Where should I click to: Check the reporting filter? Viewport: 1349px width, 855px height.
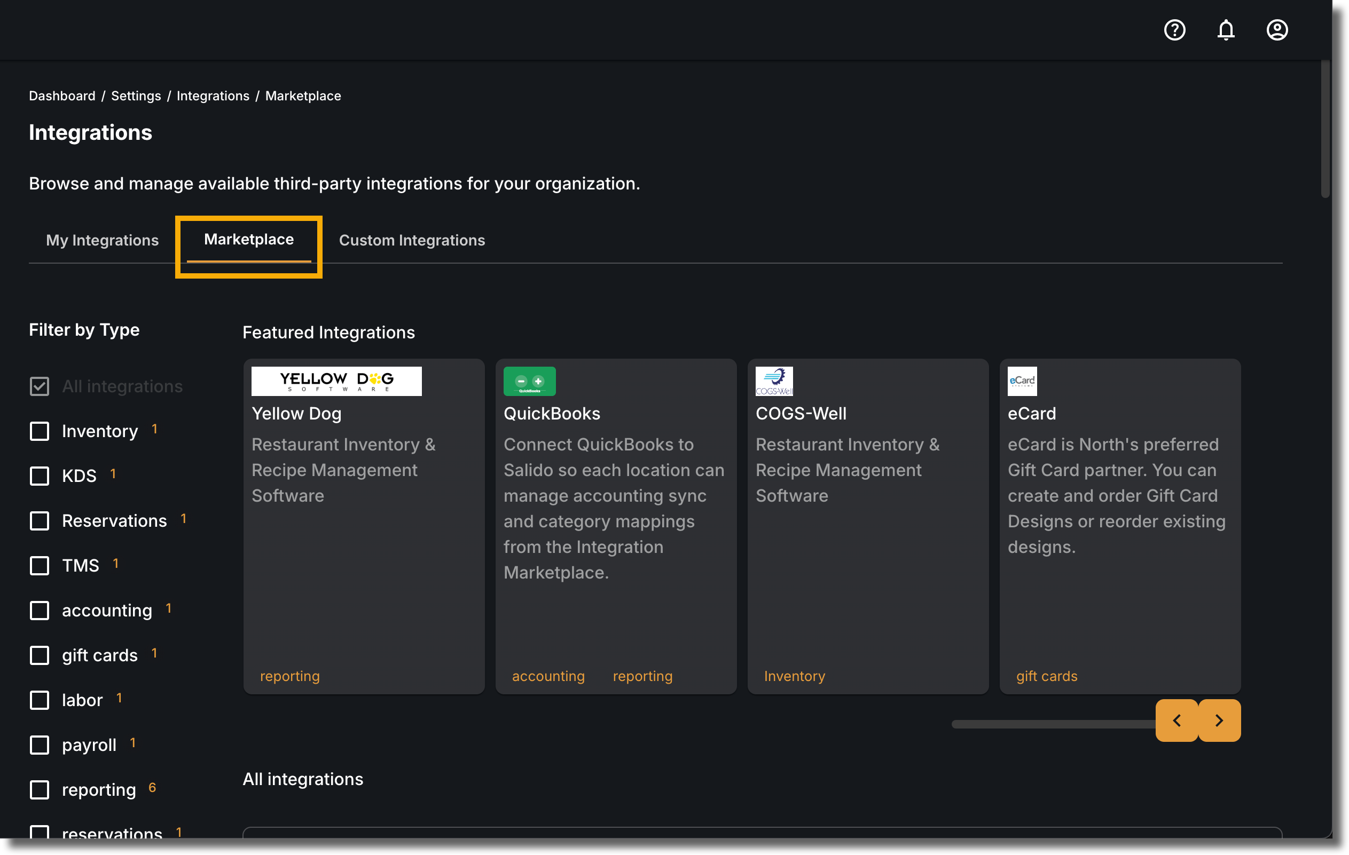click(x=39, y=789)
